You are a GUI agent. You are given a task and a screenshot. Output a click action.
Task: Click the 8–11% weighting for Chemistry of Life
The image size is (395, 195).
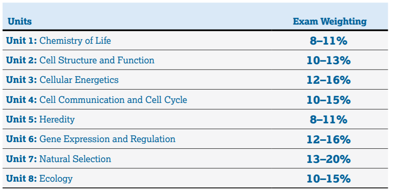click(329, 41)
